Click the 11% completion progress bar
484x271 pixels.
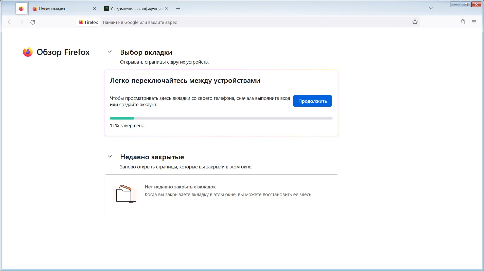pos(221,118)
